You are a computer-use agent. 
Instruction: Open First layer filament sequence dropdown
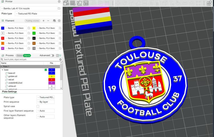pos(45,111)
